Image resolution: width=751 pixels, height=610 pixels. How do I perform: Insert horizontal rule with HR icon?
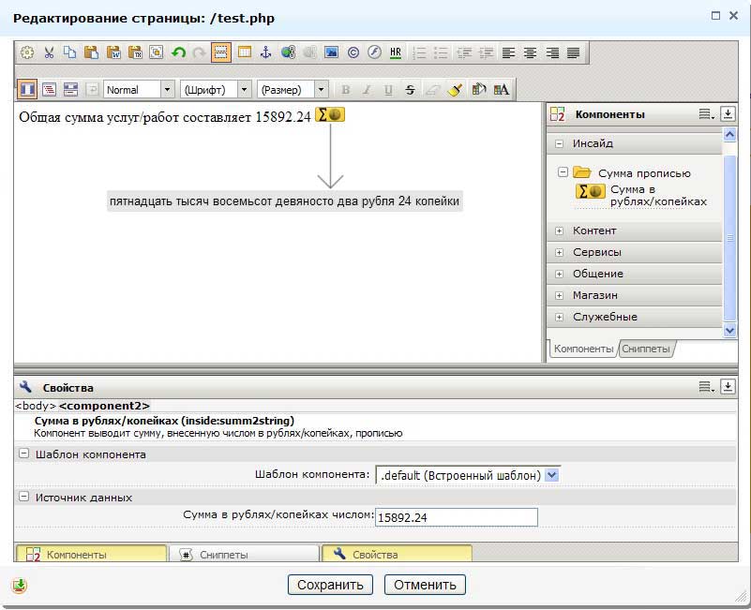click(x=396, y=52)
